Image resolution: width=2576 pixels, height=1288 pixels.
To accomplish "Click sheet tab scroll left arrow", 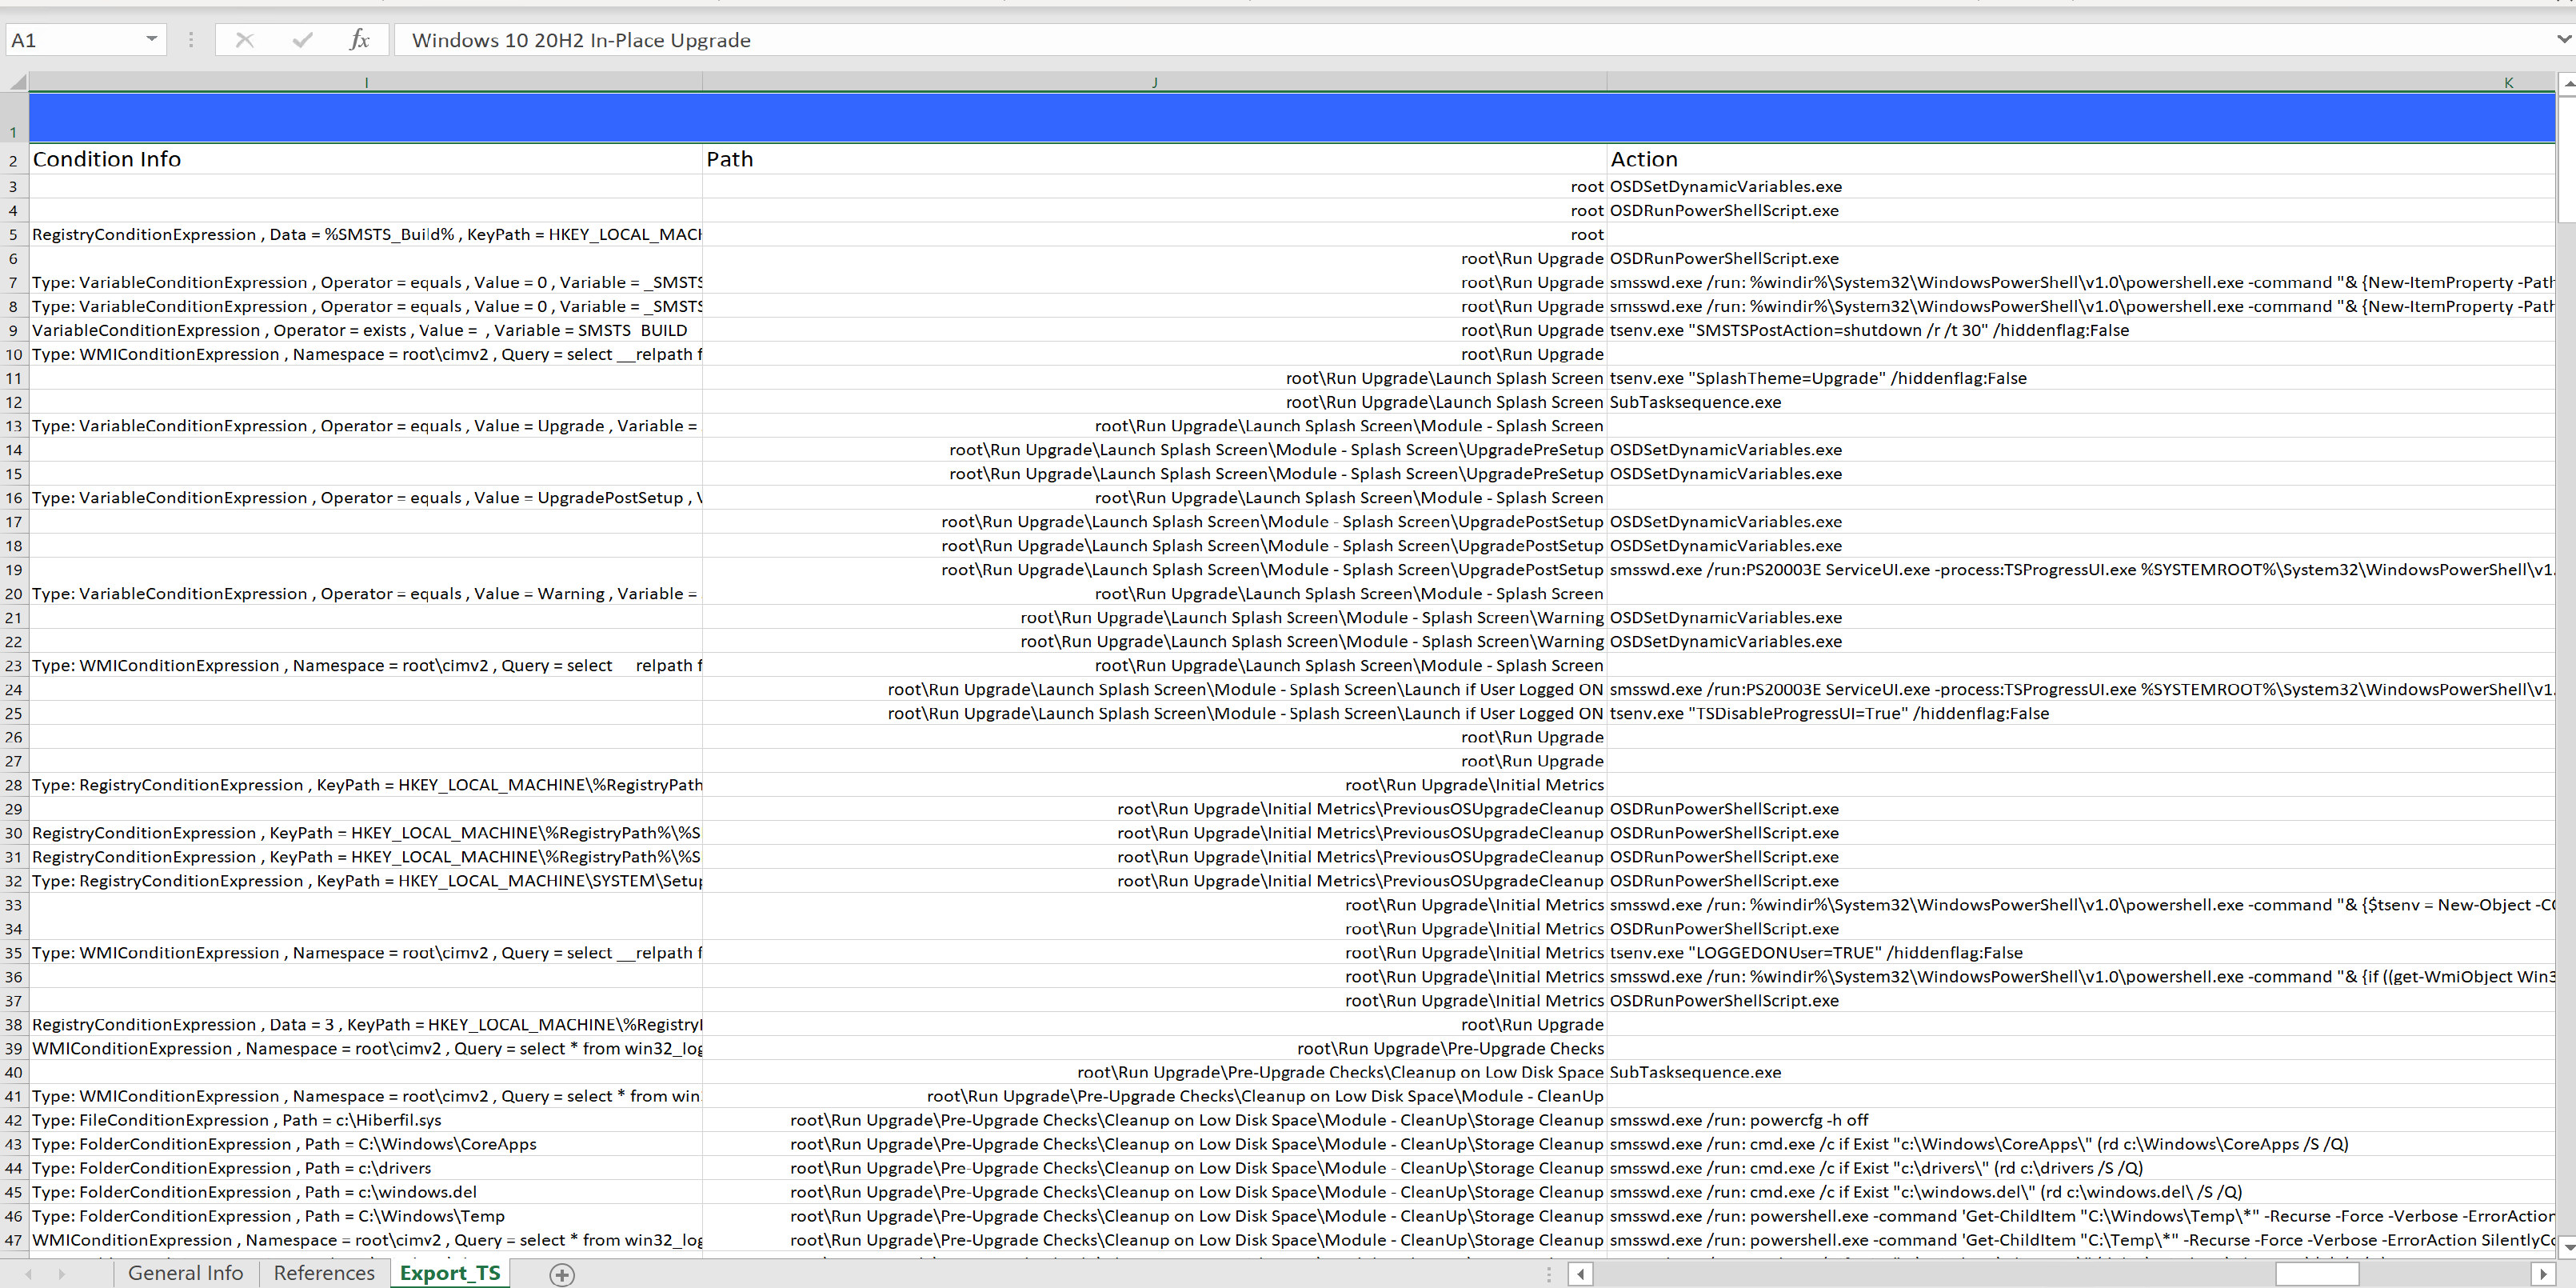I will coord(28,1274).
